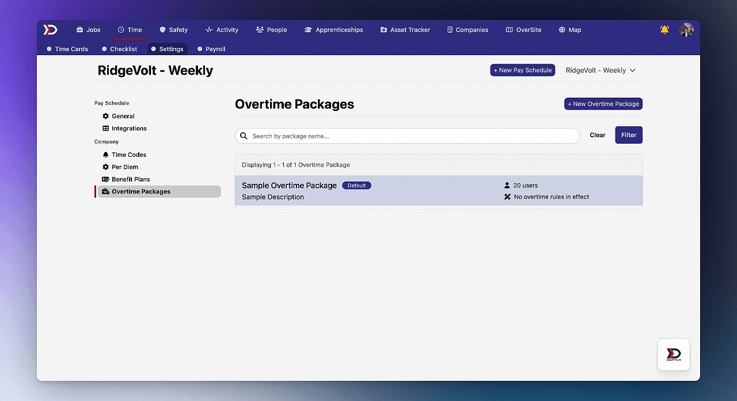Navigate to Apprenticeships
The height and width of the screenshot is (401, 737).
click(x=333, y=30)
